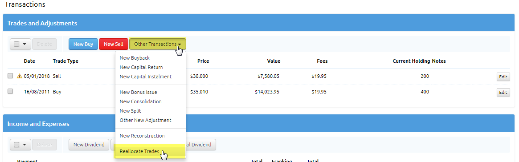Click the $38.000 price cell
519x162 pixels.
[199, 76]
